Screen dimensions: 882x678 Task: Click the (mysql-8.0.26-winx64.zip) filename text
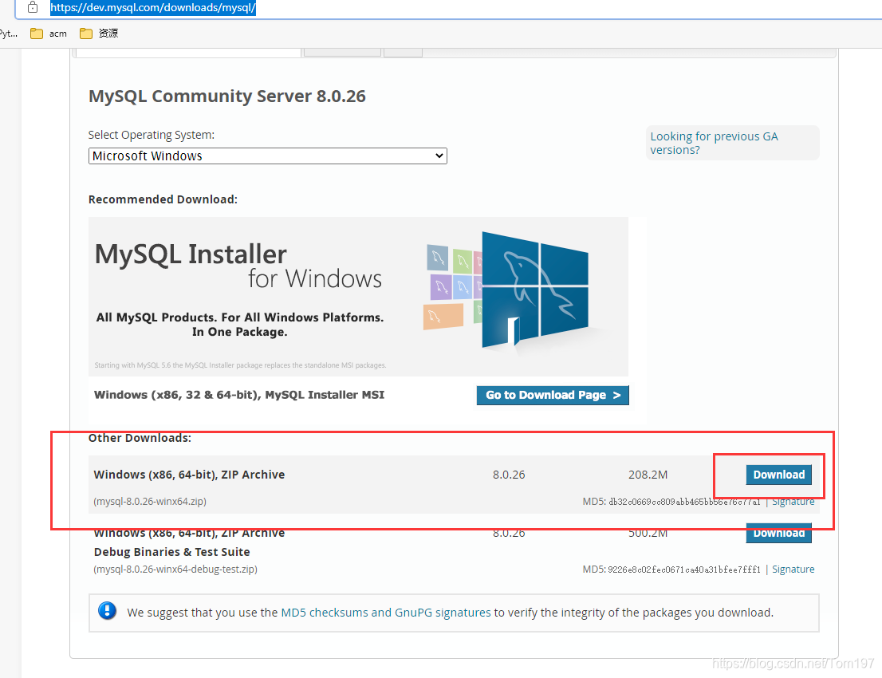click(x=150, y=502)
